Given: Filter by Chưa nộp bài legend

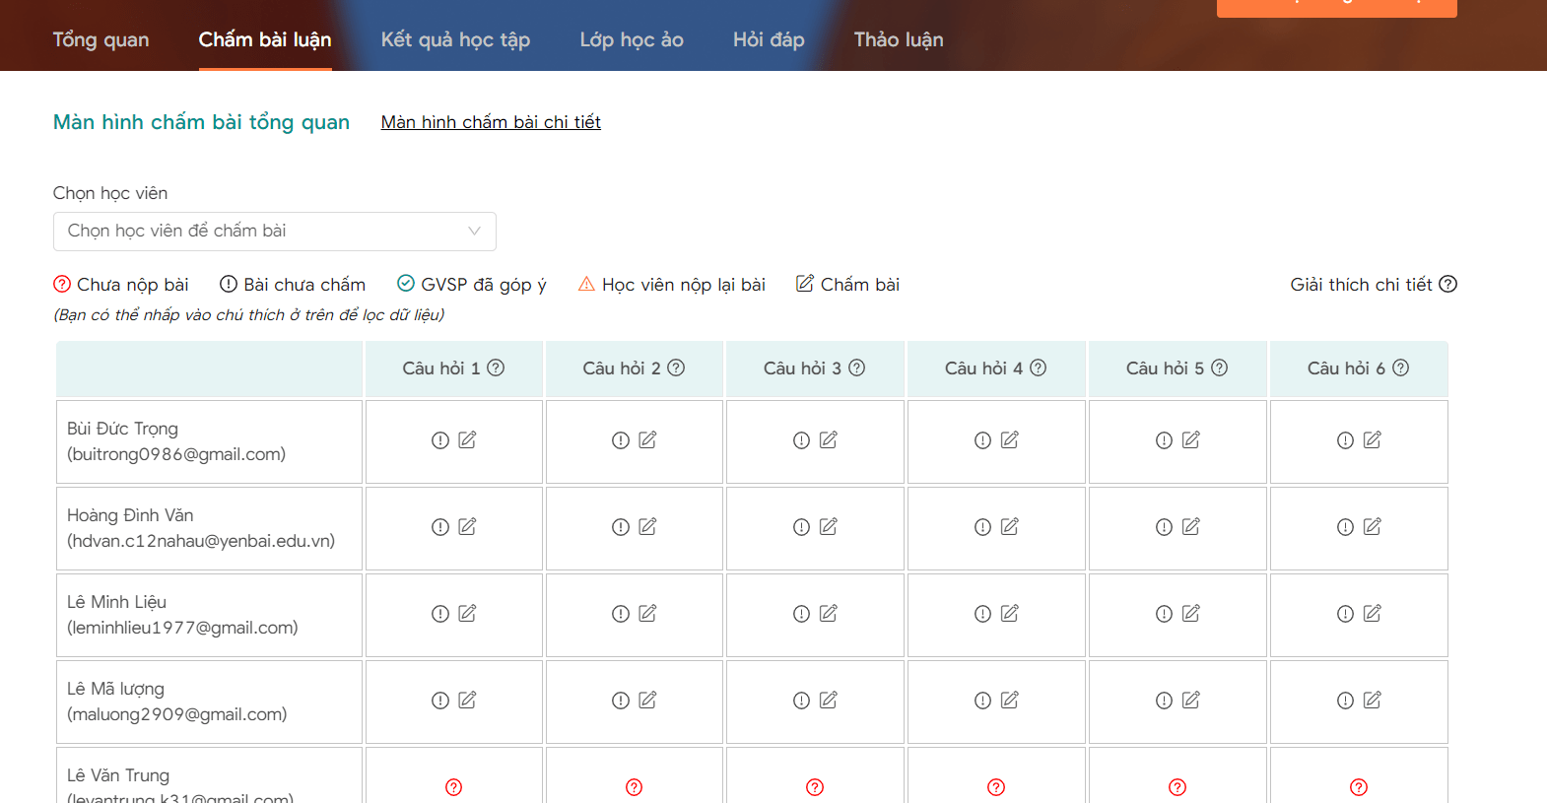Looking at the screenshot, I should [121, 285].
